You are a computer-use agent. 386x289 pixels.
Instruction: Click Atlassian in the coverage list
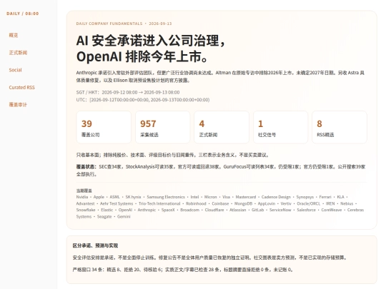coord(237,210)
